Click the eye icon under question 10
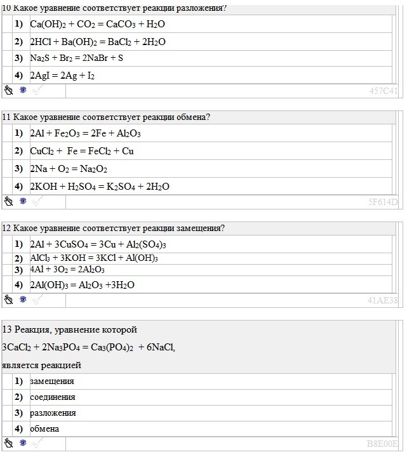The image size is (414, 457). (23, 90)
